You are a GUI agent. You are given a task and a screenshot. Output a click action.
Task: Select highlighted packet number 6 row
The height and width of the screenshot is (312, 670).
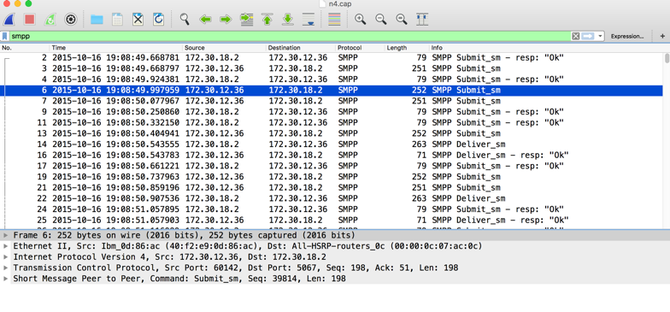click(332, 91)
